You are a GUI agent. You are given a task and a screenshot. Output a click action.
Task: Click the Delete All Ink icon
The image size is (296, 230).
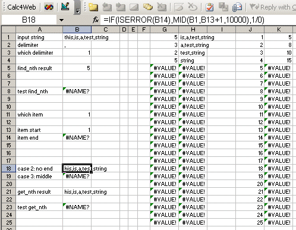(192, 7)
